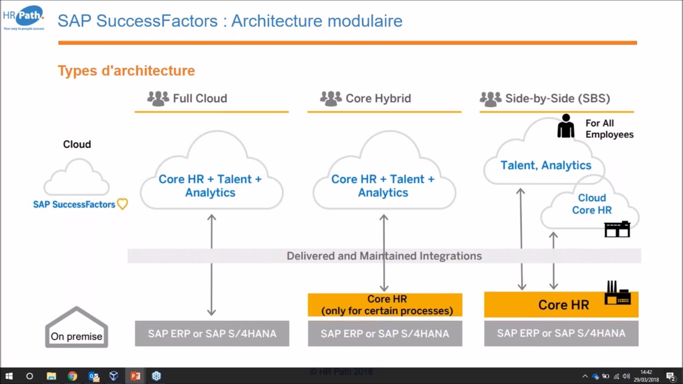Open the snowflake app in the taskbar

click(156, 376)
